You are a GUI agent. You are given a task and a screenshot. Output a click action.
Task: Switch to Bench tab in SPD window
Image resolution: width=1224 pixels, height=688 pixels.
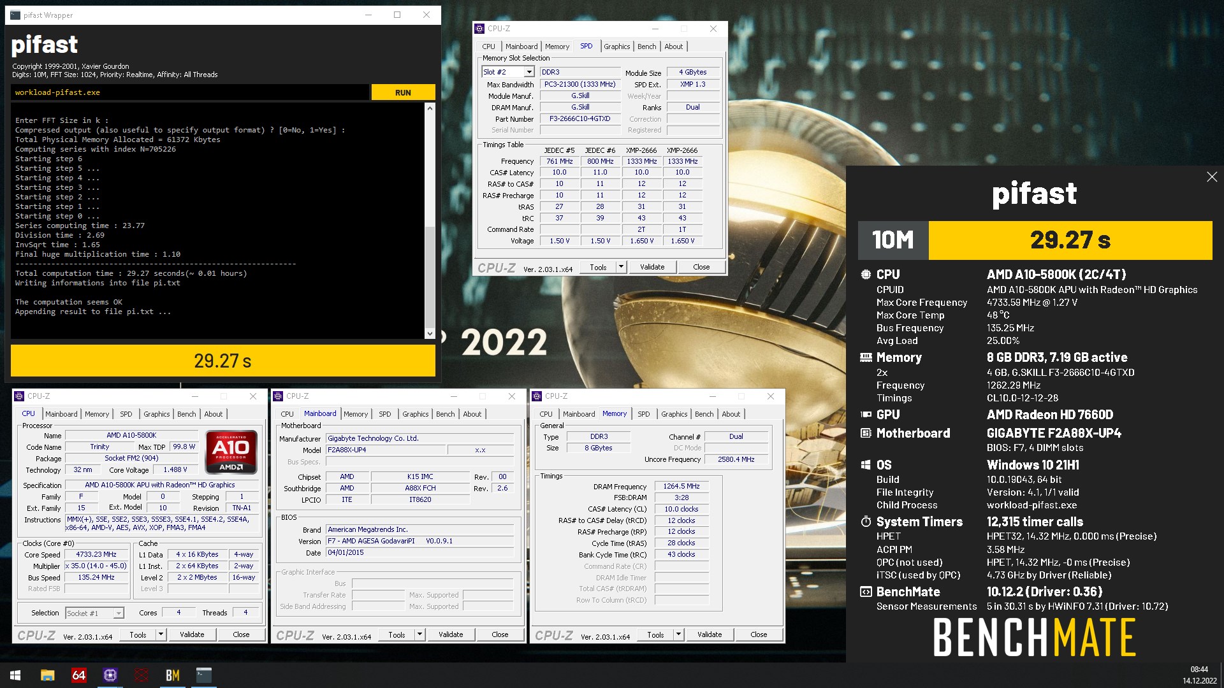click(646, 47)
